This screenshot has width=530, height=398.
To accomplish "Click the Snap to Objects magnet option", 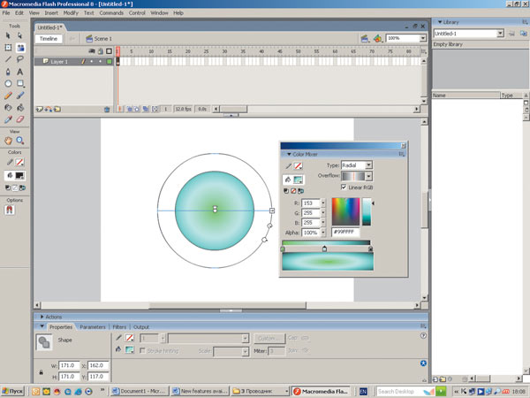I will (x=11, y=210).
